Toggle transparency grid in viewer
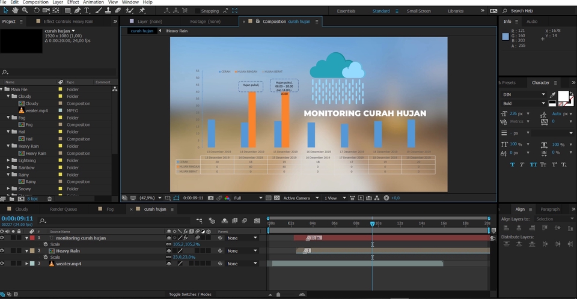This screenshot has height=299, width=577. [x=276, y=198]
